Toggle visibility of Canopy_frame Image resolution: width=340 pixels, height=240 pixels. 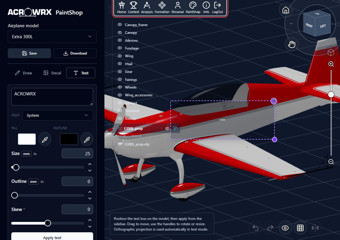pyautogui.click(x=120, y=25)
